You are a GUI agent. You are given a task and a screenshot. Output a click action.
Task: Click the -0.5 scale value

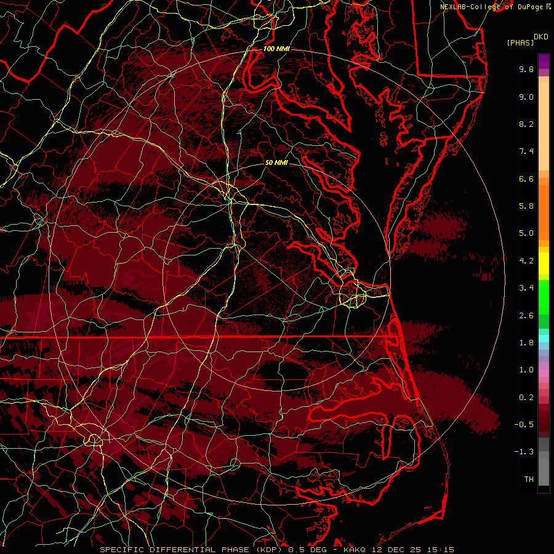coord(524,425)
